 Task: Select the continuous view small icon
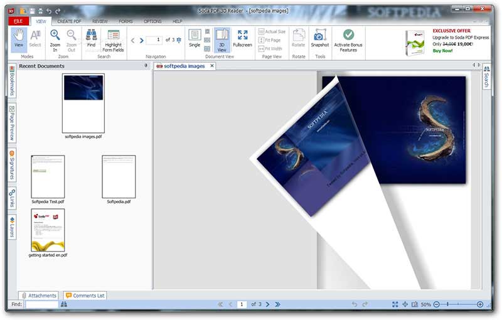click(208, 31)
